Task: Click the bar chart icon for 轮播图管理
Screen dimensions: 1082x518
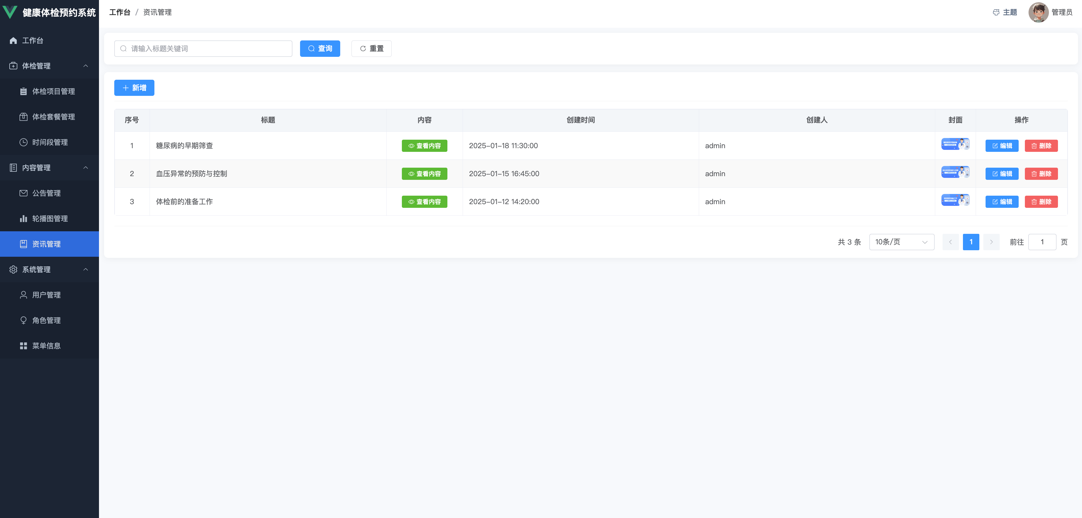Action: pyautogui.click(x=23, y=219)
